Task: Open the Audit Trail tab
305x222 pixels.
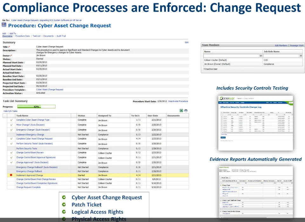Action: tap(61, 36)
